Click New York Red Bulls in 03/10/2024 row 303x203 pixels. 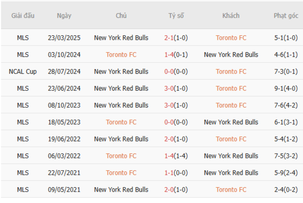[231, 54]
